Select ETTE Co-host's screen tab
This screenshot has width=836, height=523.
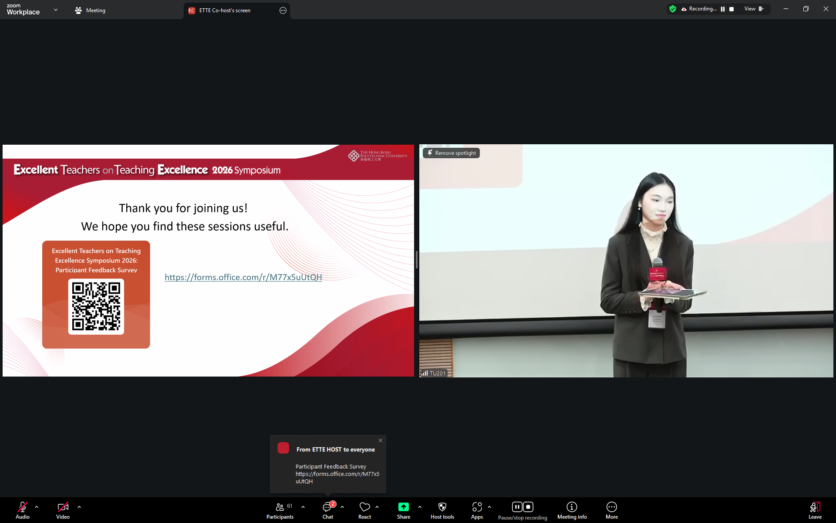225,10
